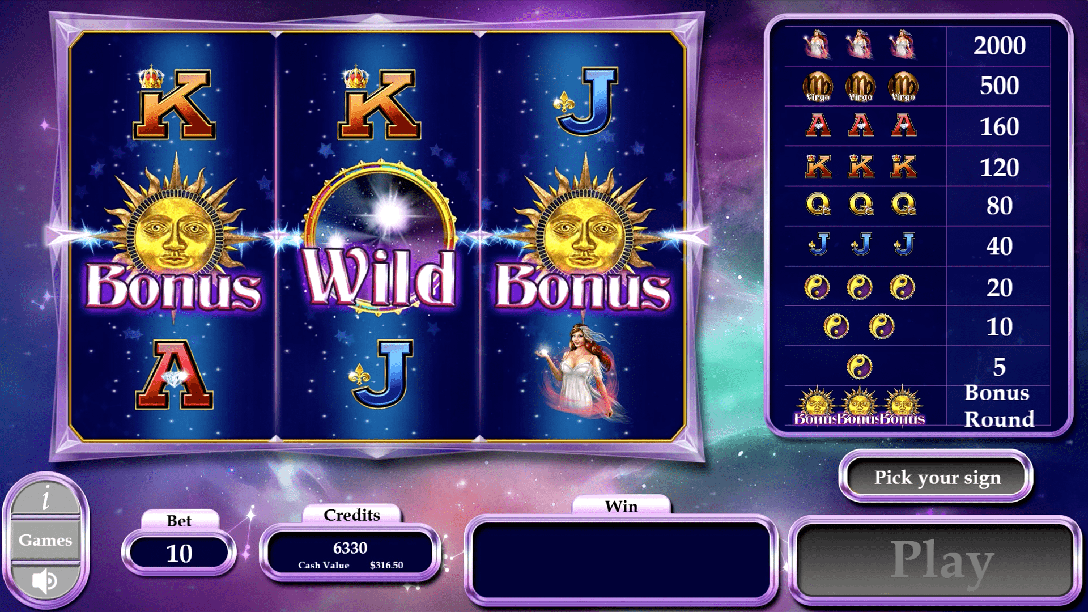Click the blue J symbol on center reel

381,374
